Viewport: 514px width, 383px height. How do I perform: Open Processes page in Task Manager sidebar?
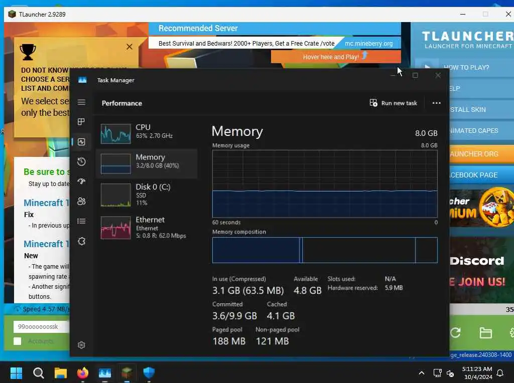(x=81, y=122)
